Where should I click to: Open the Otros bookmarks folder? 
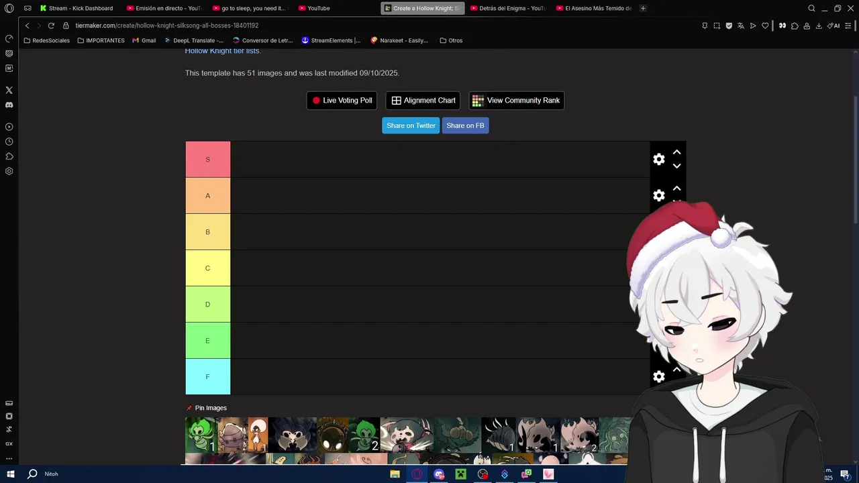tap(451, 40)
